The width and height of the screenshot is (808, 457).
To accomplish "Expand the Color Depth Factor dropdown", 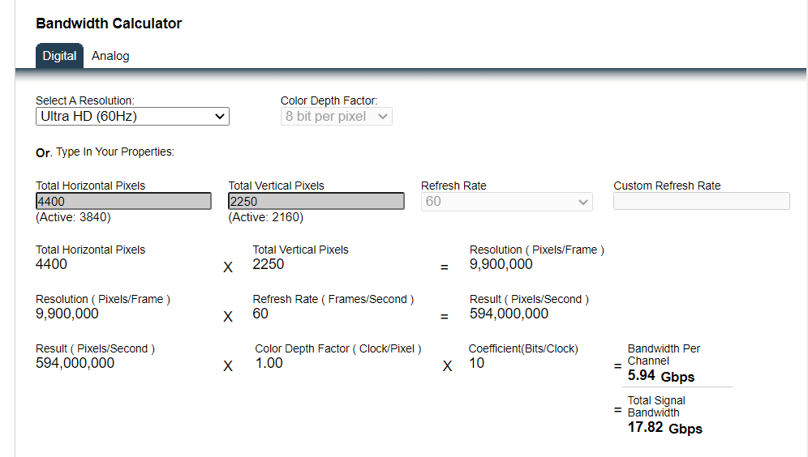I will 336,117.
